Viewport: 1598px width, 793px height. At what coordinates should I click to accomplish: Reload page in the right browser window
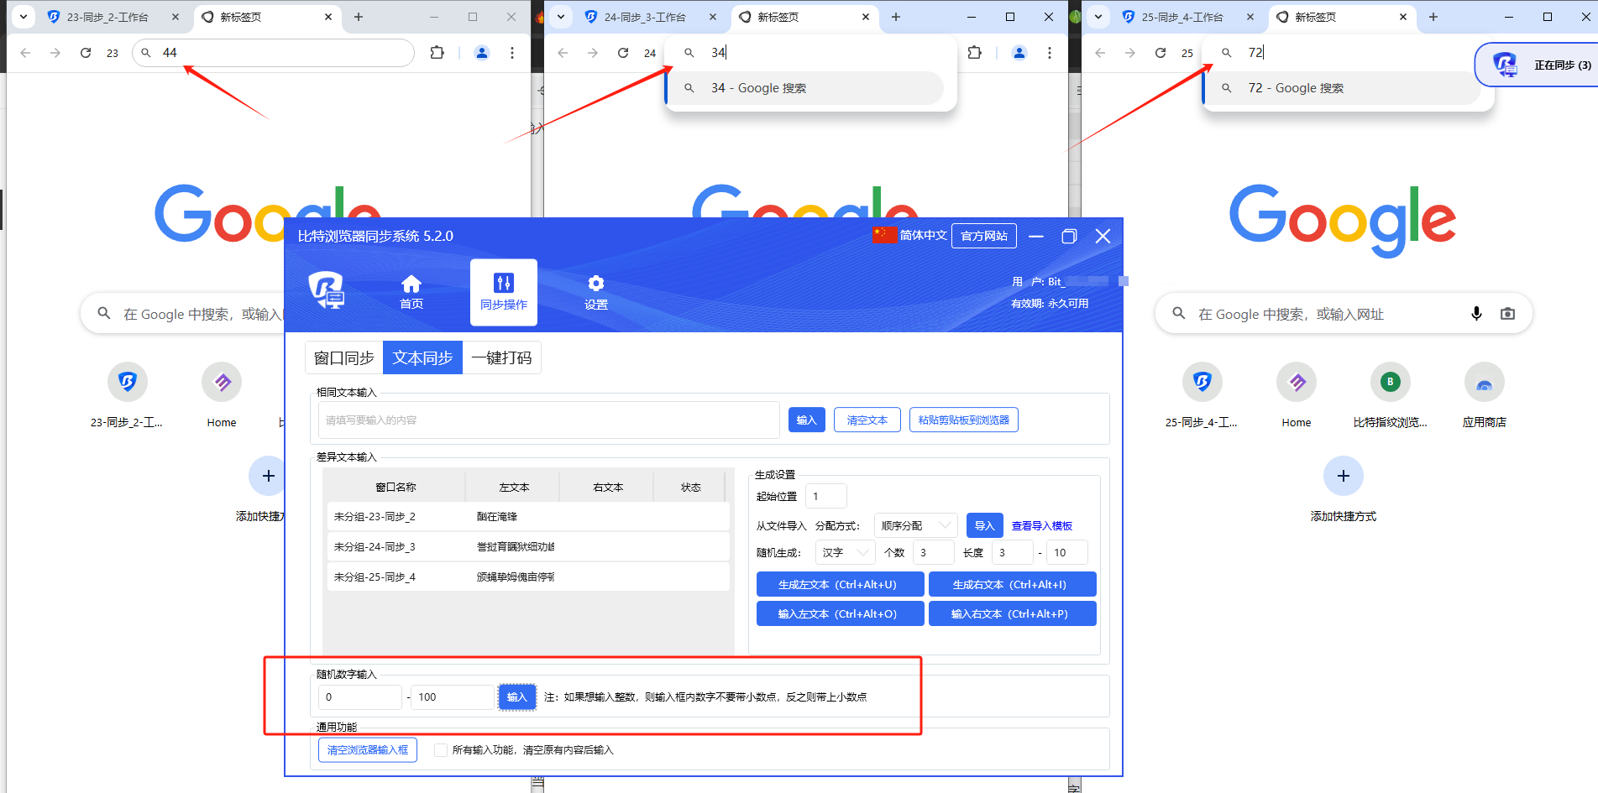[1160, 53]
